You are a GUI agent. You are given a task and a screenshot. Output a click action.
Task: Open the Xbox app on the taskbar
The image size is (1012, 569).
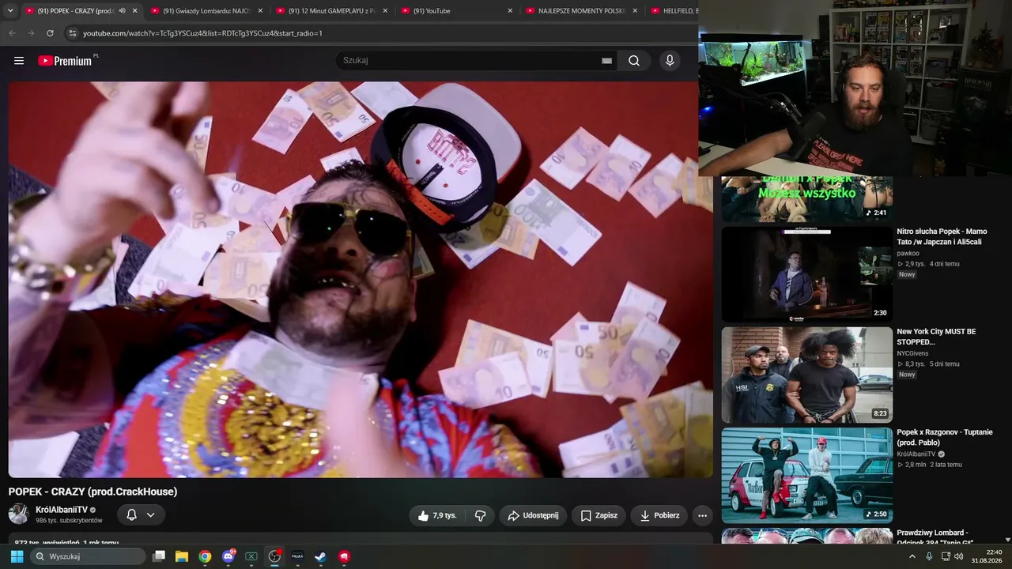click(x=251, y=556)
